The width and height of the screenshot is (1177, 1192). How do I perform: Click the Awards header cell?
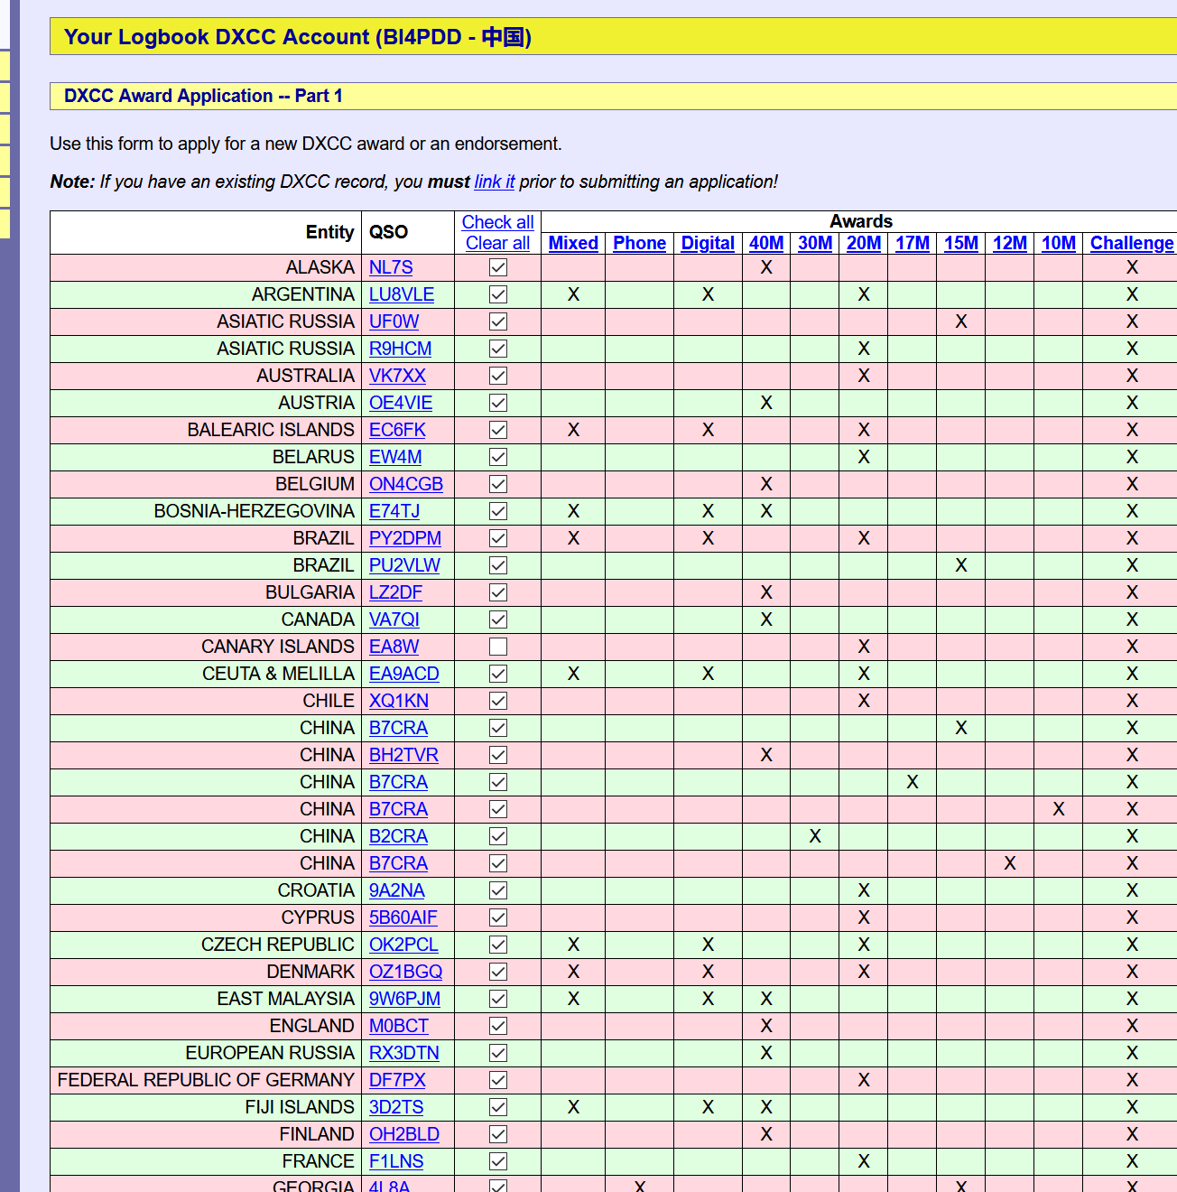(861, 221)
